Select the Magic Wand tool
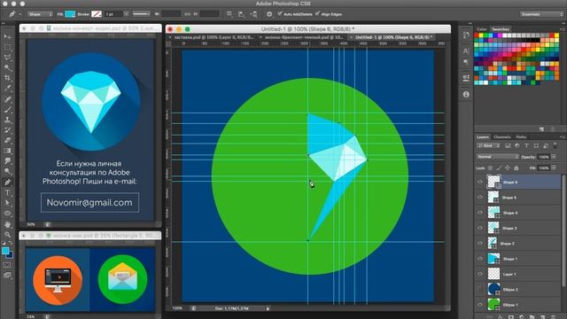The image size is (567, 319). 7,67
